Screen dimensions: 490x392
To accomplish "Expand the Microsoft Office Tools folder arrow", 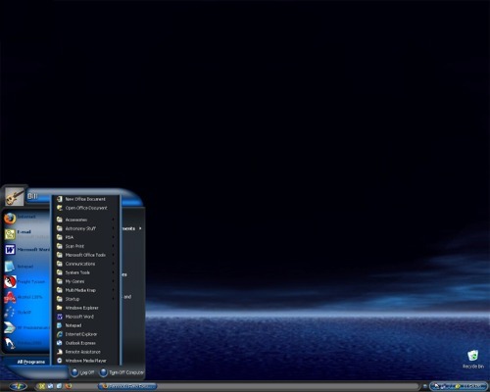I will click(x=114, y=255).
